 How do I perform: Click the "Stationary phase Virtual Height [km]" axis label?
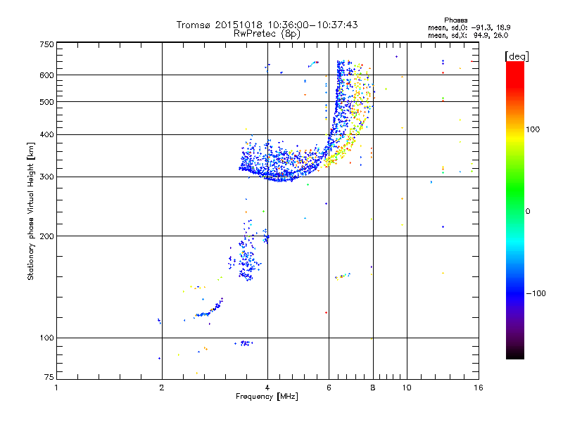coord(31,211)
